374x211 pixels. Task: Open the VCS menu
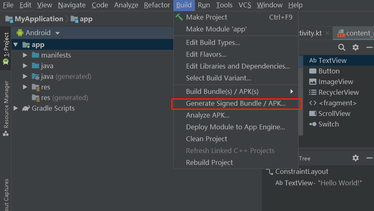[245, 5]
